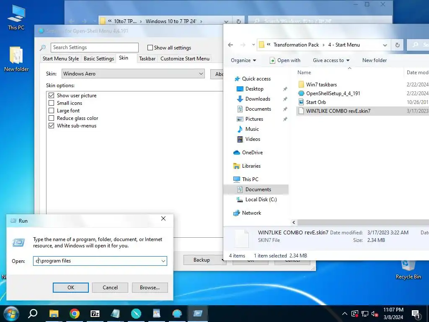This screenshot has height=322, width=429.
Task: Open Quick access in the navigation pane
Action: pos(253,79)
